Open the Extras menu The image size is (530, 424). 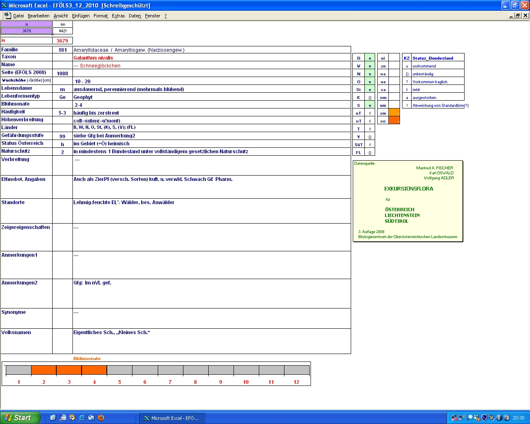[x=118, y=16]
